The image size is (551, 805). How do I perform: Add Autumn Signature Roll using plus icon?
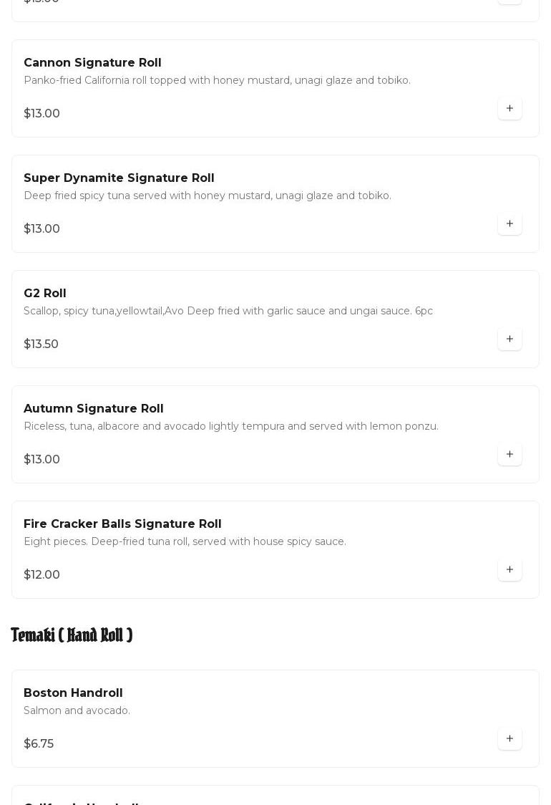[509, 455]
